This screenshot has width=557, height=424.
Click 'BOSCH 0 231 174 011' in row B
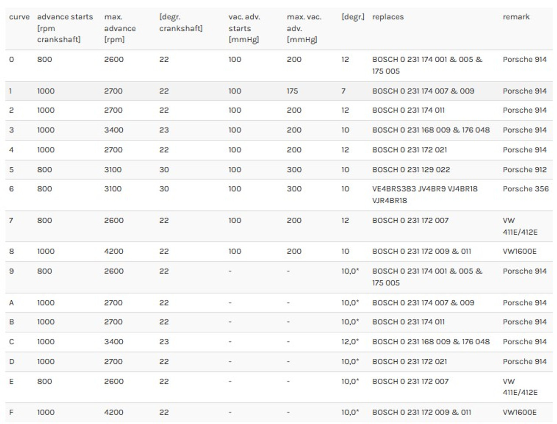coord(408,322)
